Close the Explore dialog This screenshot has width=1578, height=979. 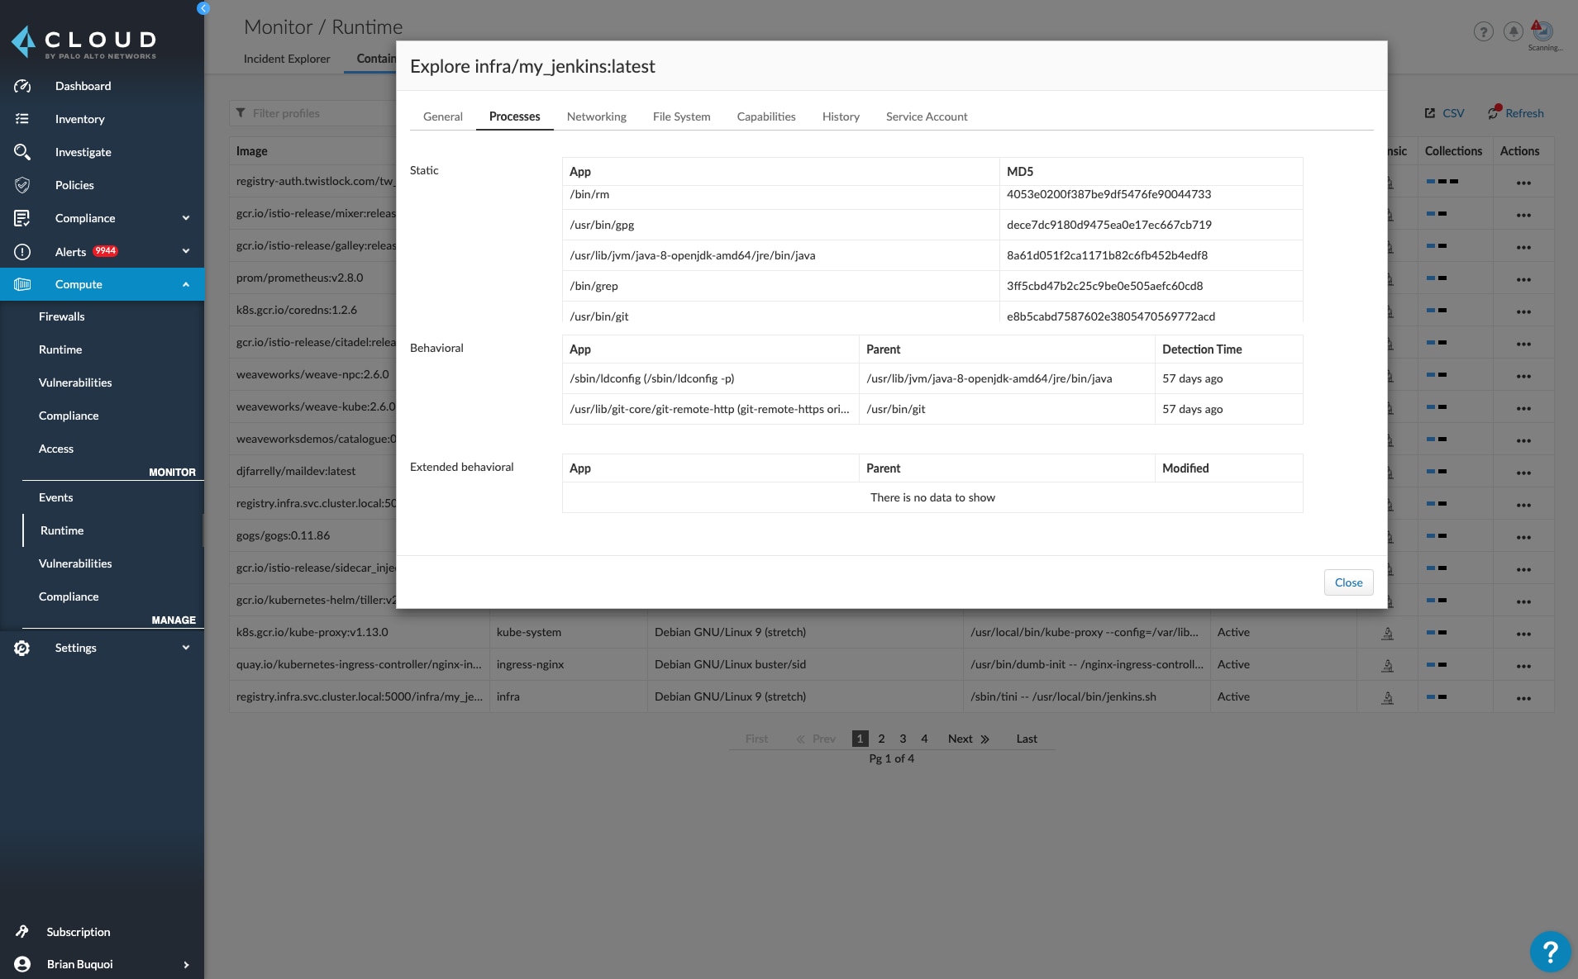click(x=1348, y=582)
